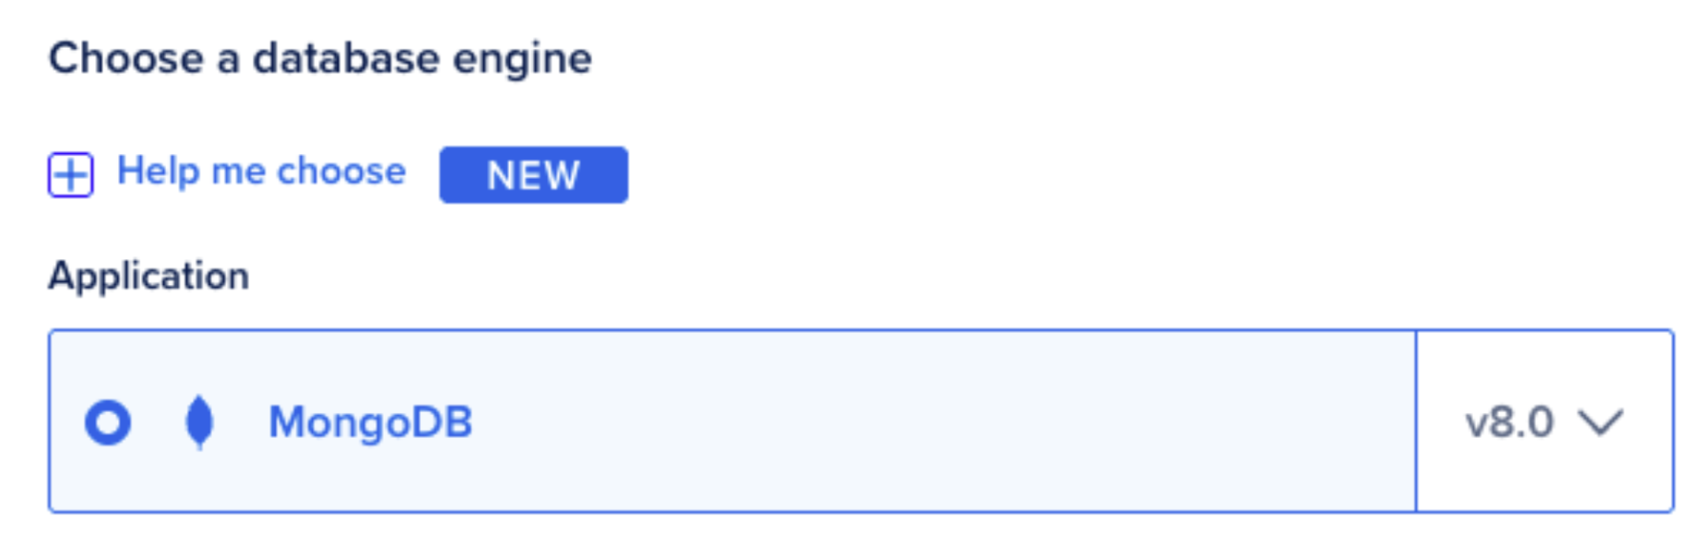1699x533 pixels.
Task: Click the plus icon beside Help me choose
Action: coord(71,174)
